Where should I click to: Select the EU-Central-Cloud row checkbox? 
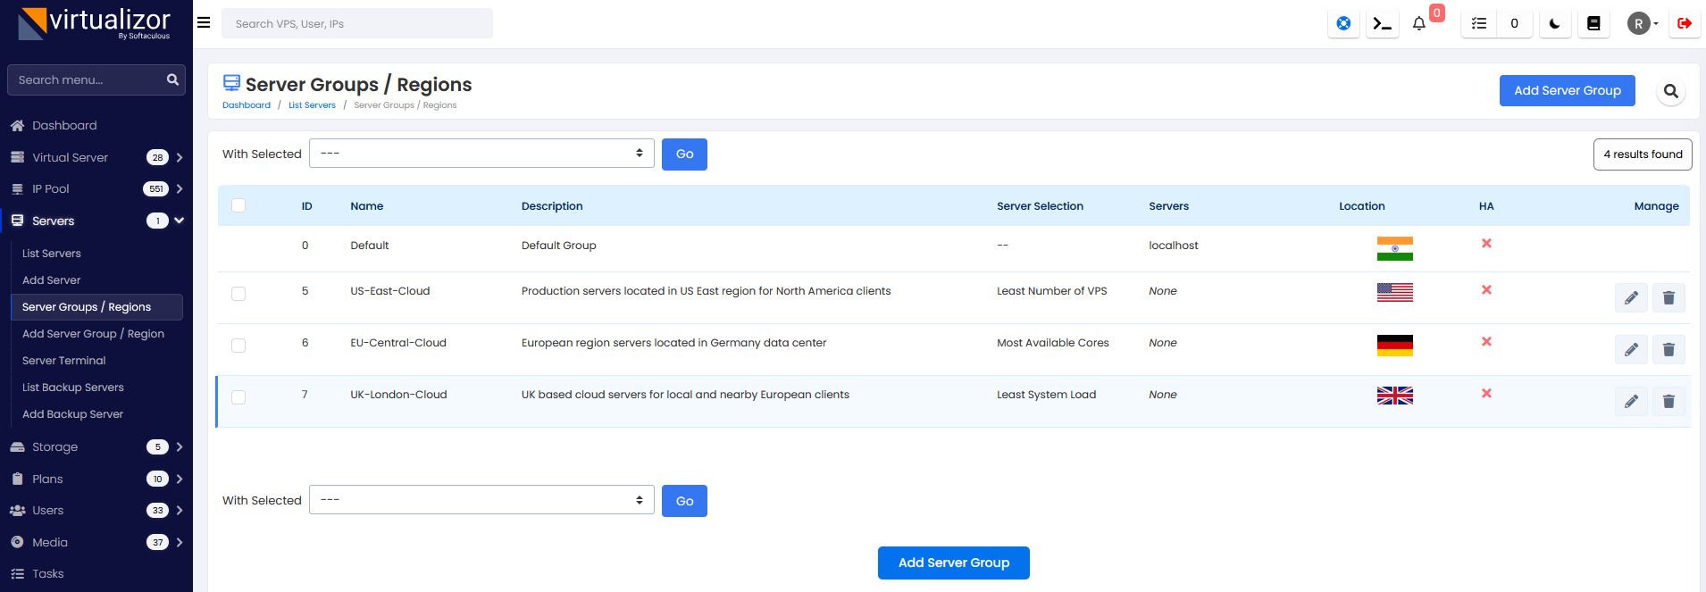coord(238,346)
